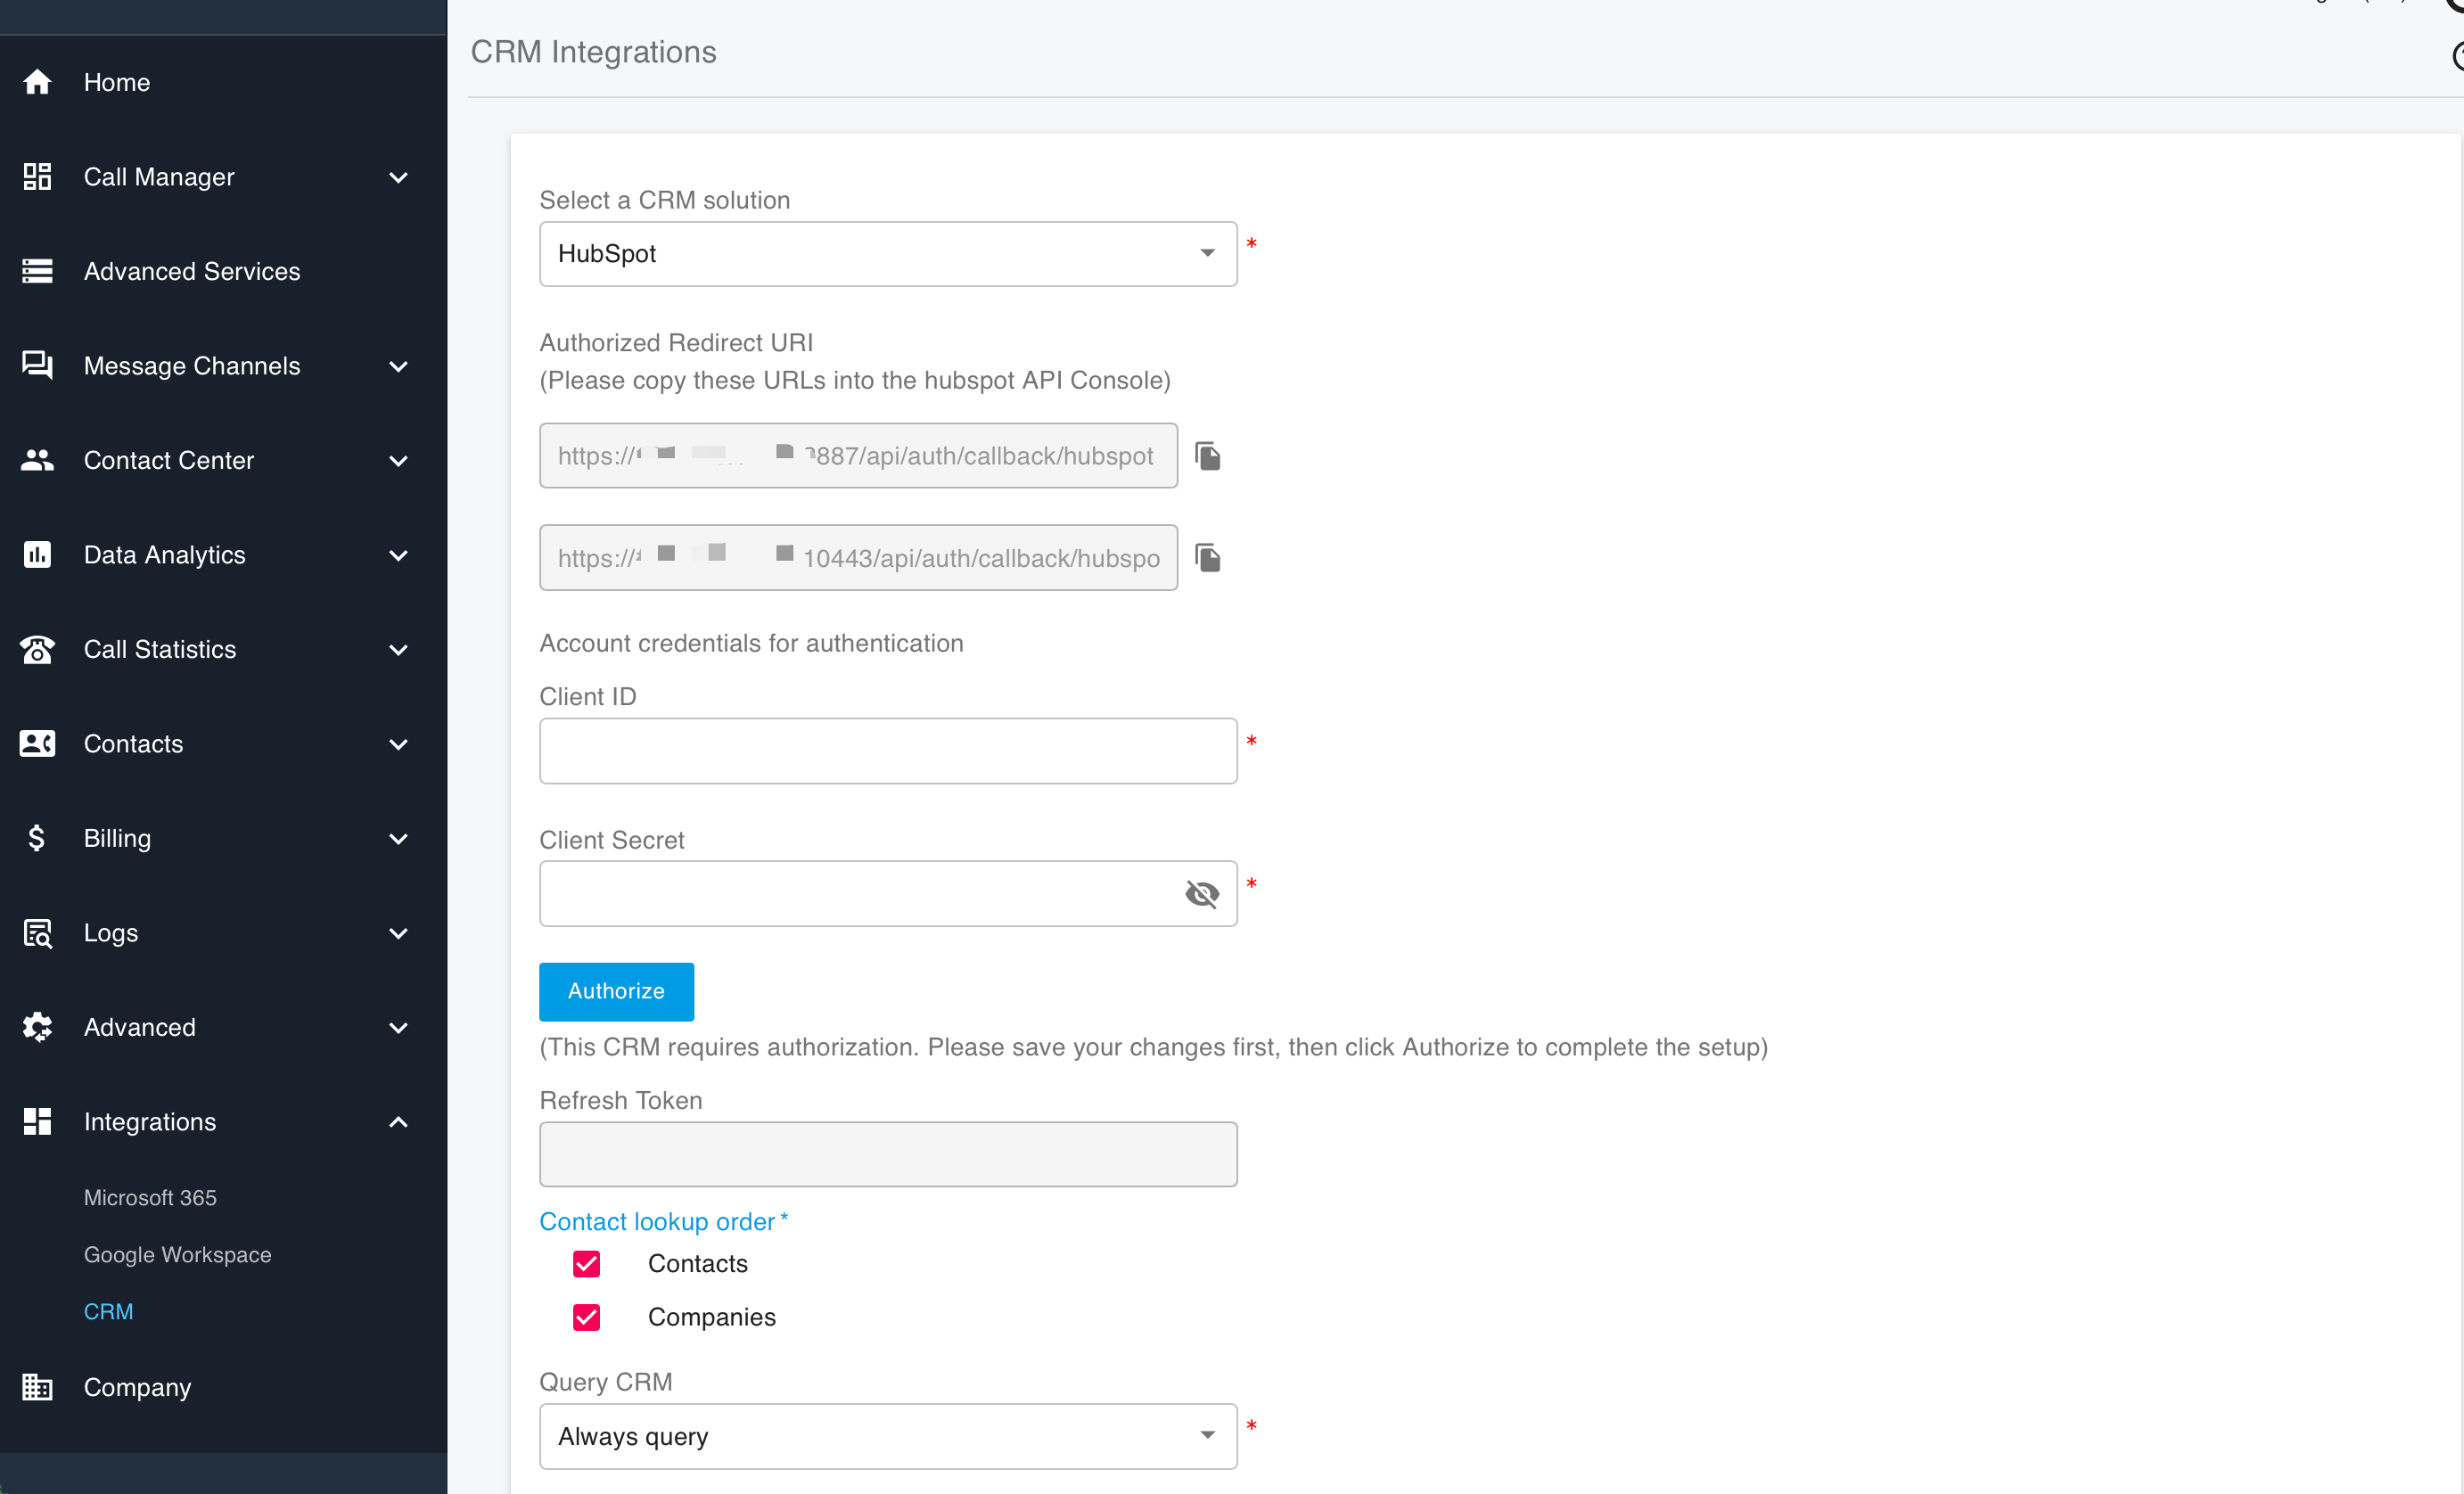Image resolution: width=2464 pixels, height=1494 pixels.
Task: Click the Call Manager dashboard icon
Action: coord(37,177)
